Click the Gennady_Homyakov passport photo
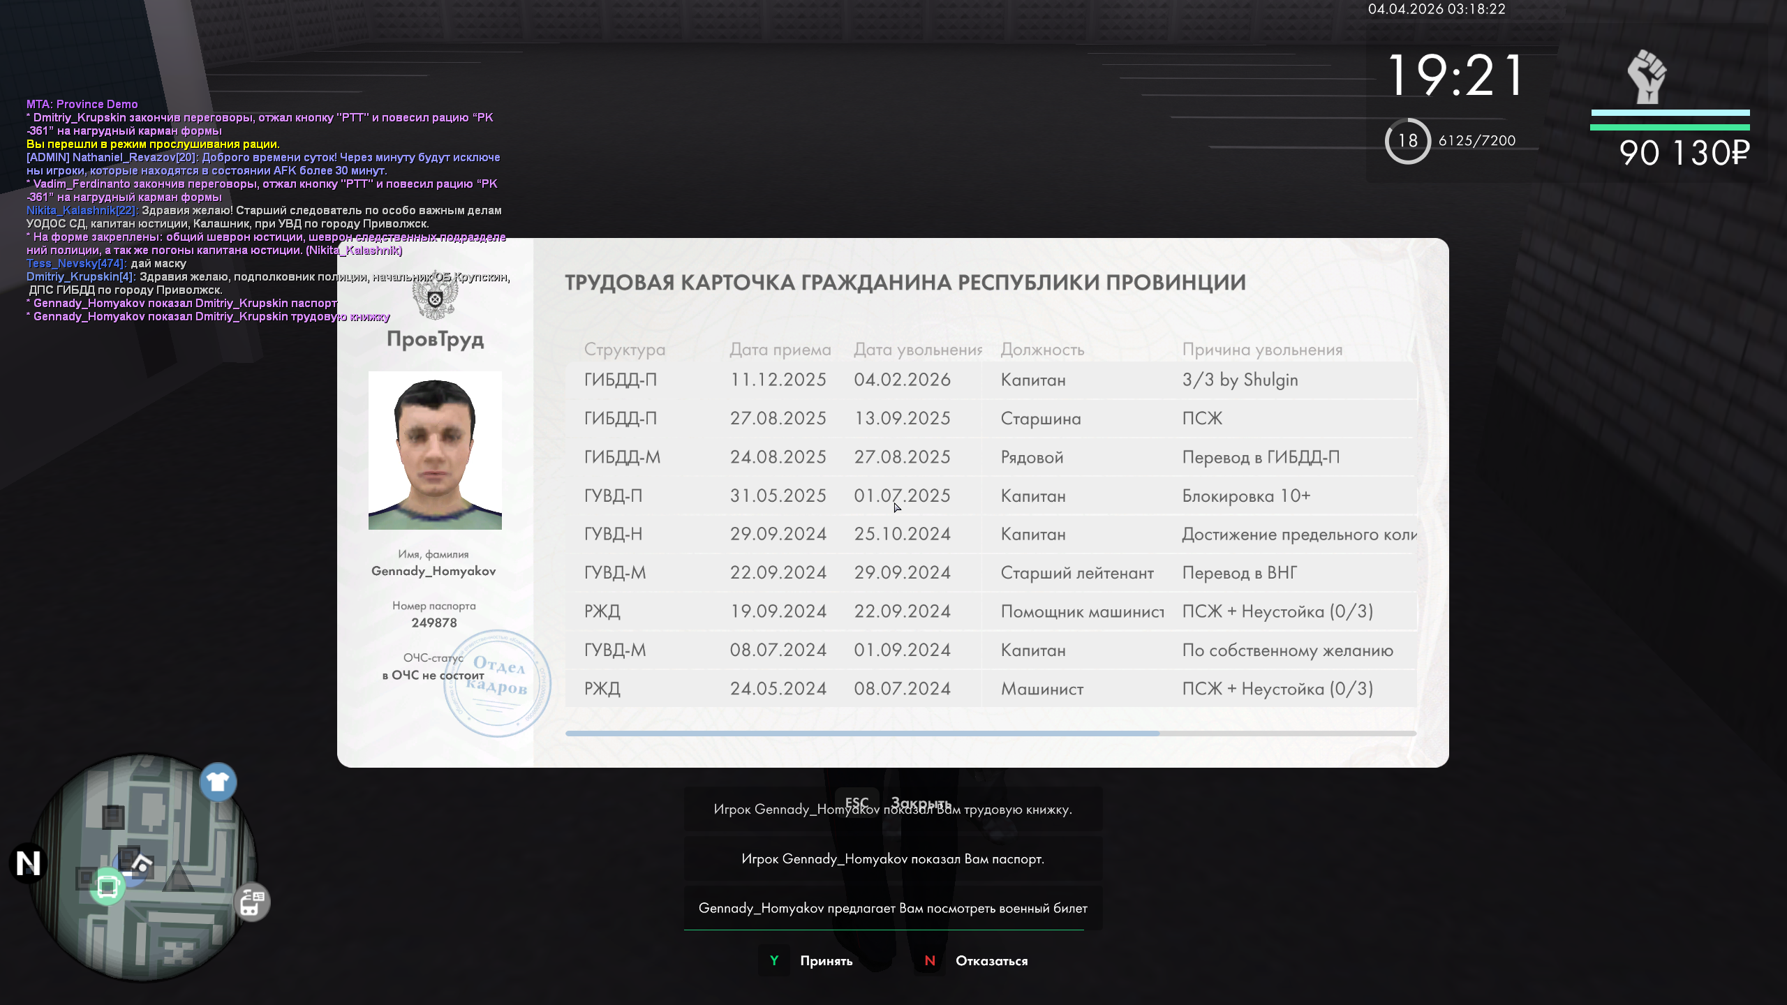Viewport: 1787px width, 1005px height. point(435,451)
